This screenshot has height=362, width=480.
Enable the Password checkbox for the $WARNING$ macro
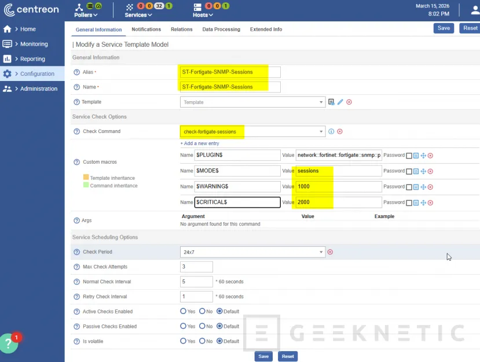[x=409, y=186]
